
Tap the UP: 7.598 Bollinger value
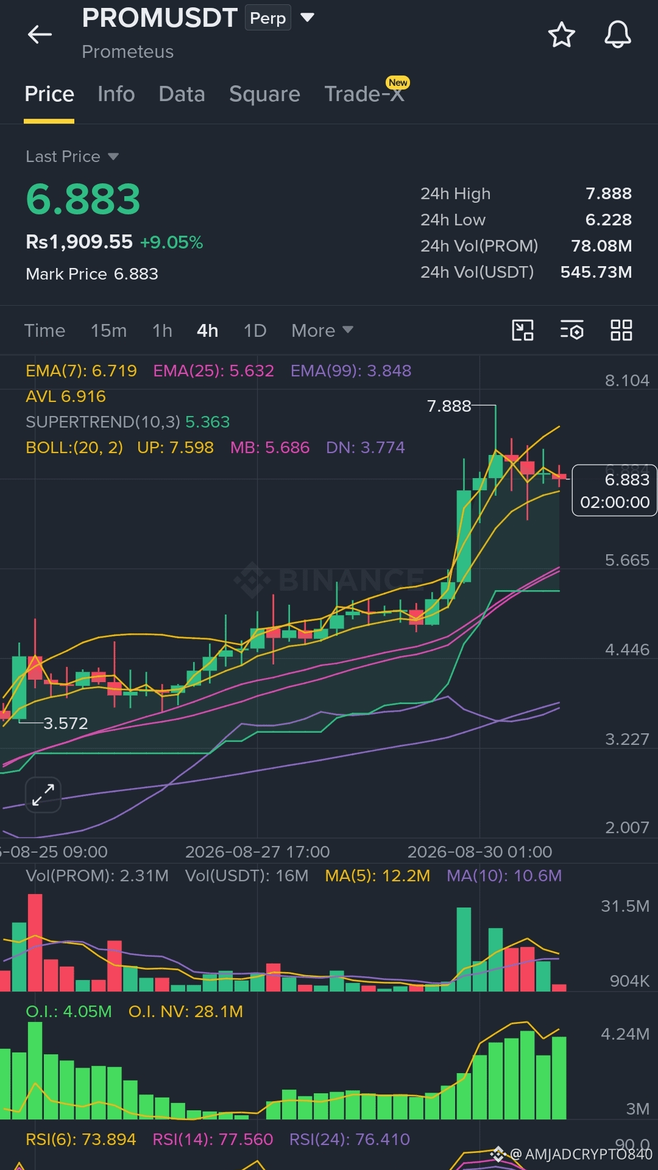175,448
